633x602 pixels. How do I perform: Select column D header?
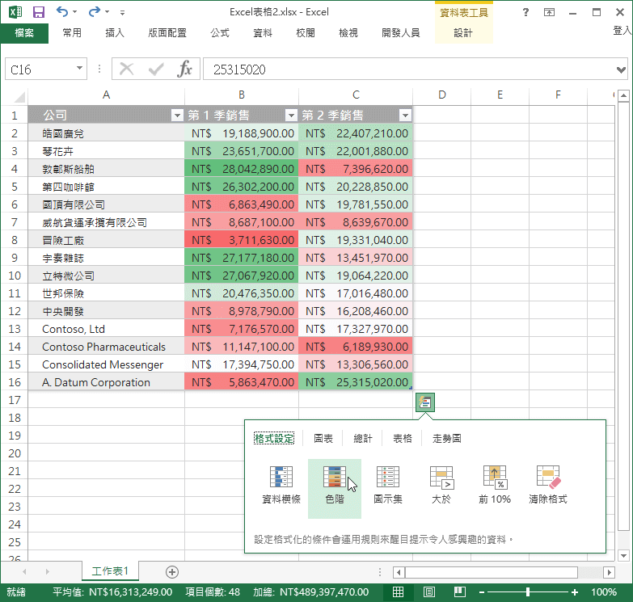tap(442, 95)
